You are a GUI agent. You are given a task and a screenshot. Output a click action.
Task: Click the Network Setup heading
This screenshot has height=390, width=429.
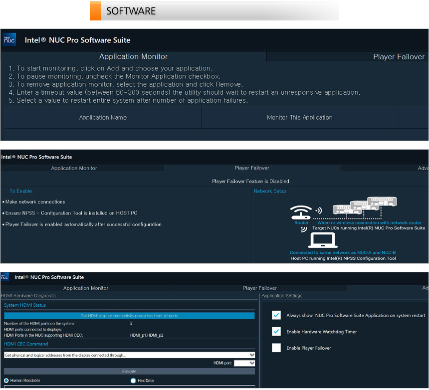270,191
